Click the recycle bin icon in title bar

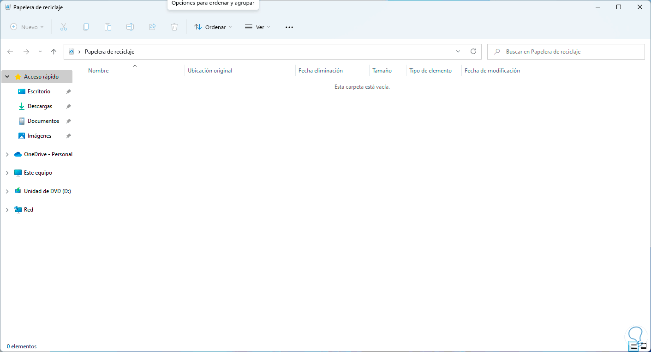[x=8, y=7]
